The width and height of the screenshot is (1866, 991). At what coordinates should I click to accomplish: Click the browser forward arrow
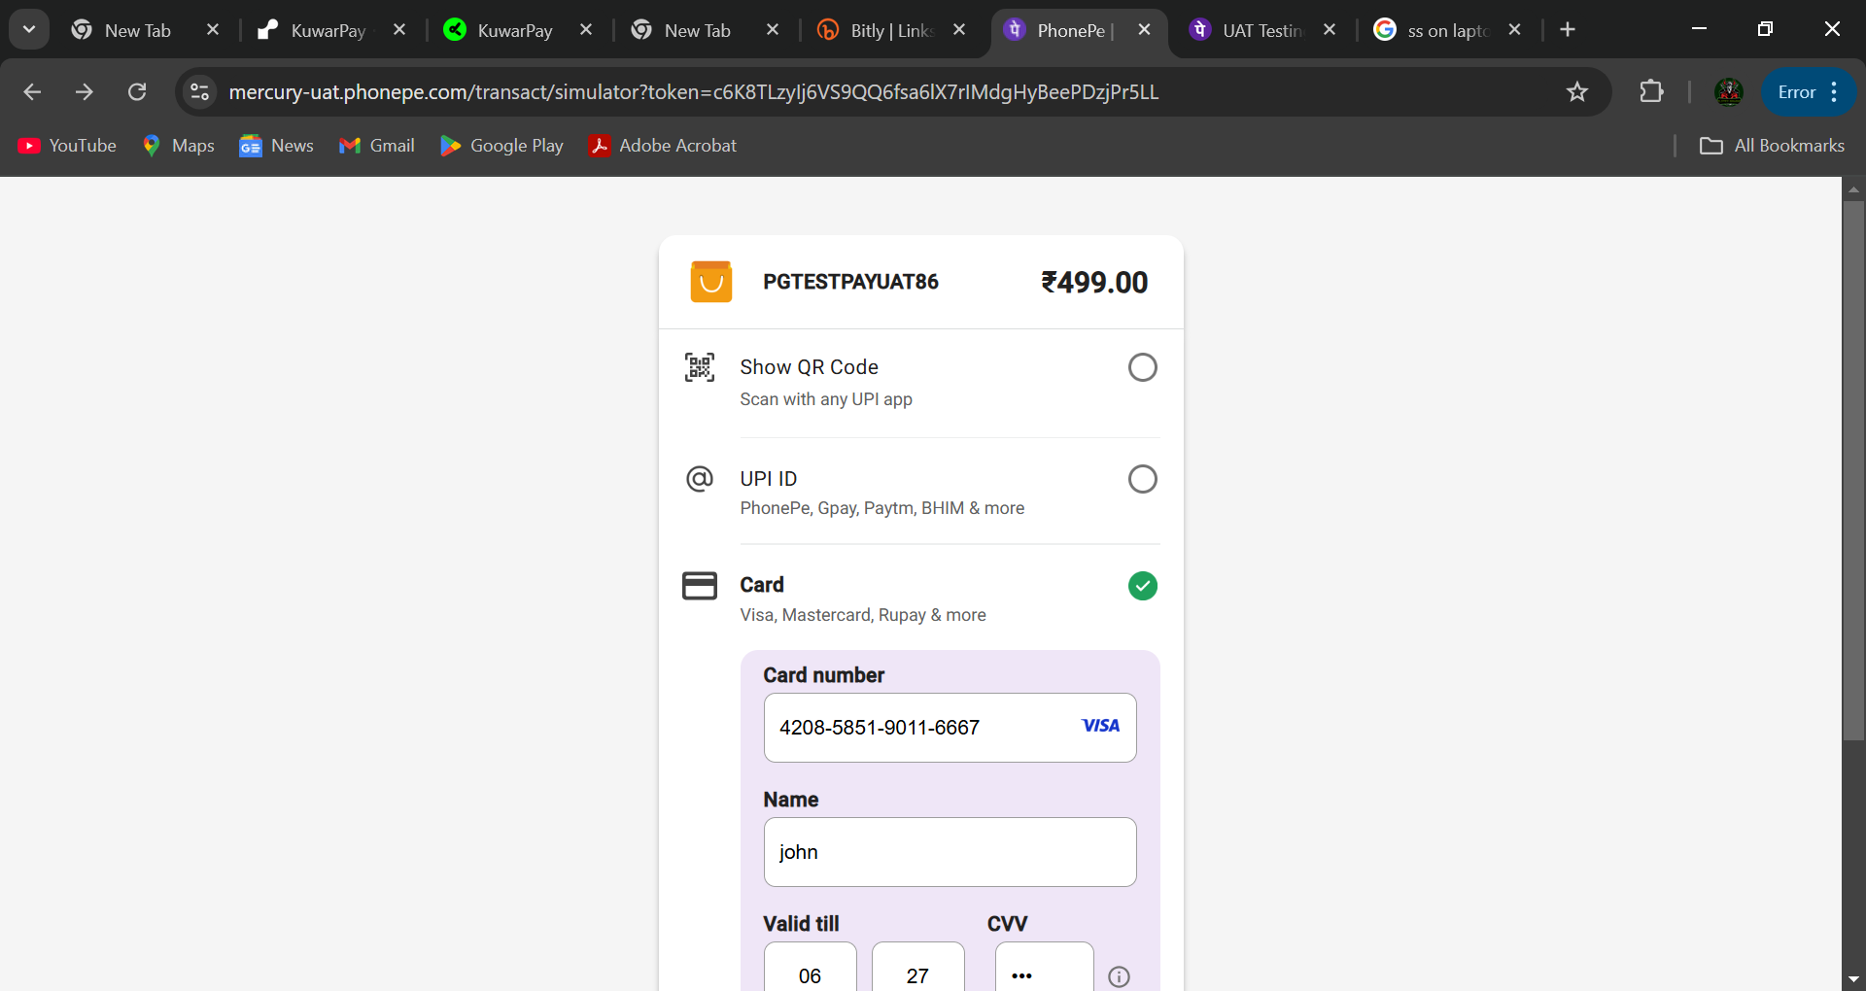(x=85, y=92)
